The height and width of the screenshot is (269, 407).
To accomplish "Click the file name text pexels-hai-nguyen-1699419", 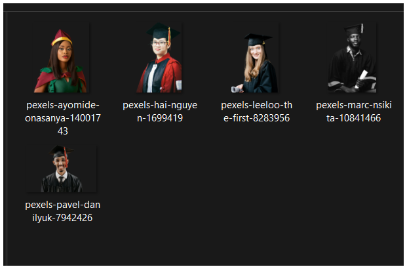I will click(160, 112).
